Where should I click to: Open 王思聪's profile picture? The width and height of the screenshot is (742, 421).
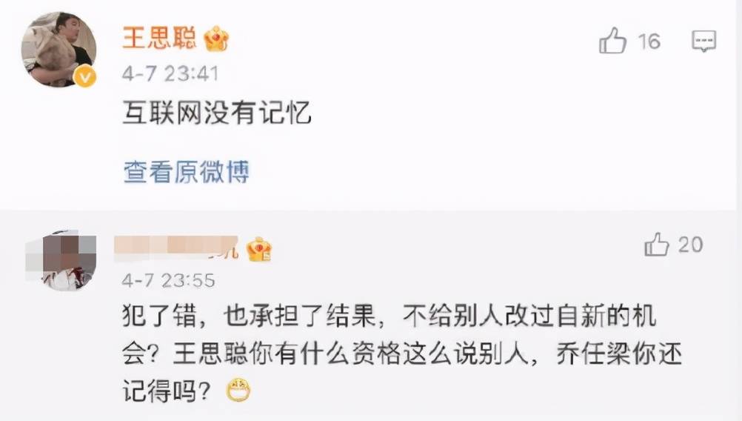59,49
